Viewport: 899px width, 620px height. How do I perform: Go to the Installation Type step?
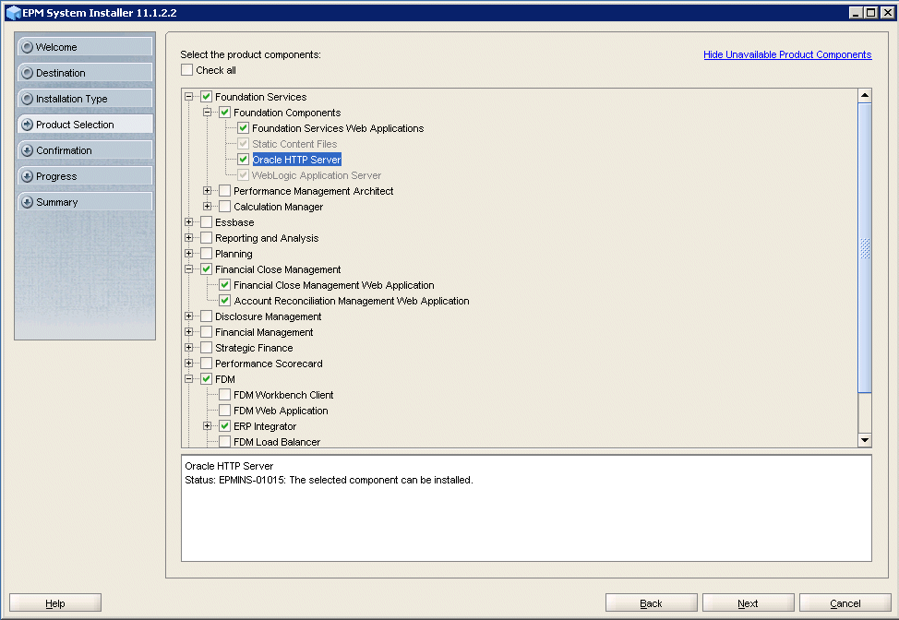point(84,98)
